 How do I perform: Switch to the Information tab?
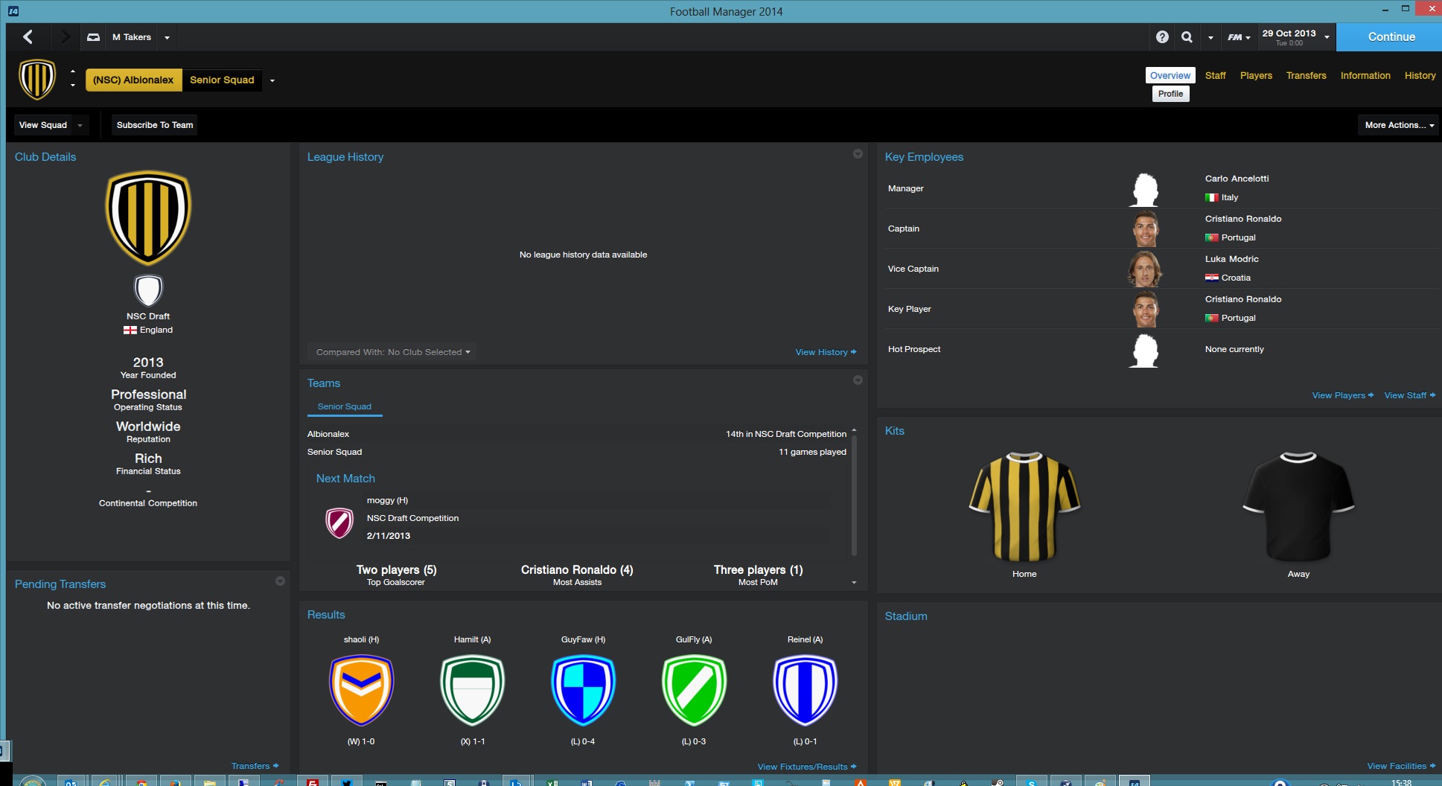click(1365, 75)
